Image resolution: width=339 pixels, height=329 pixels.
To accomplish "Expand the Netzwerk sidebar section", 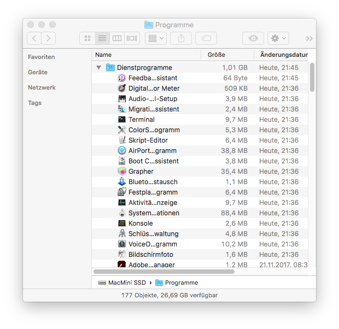I will (x=42, y=87).
